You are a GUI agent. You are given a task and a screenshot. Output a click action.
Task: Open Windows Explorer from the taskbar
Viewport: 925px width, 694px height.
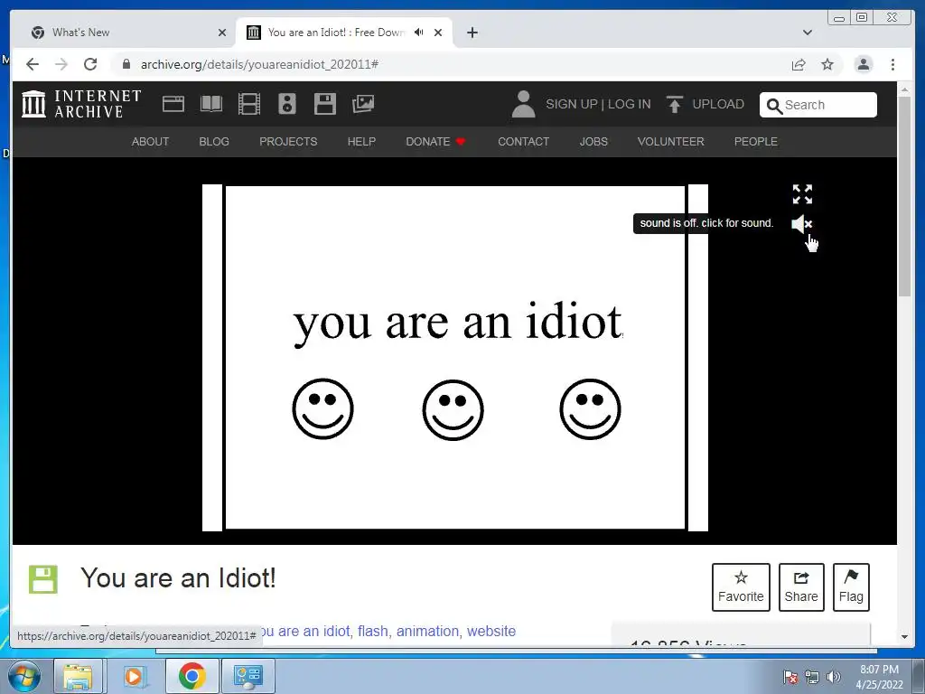(x=78, y=676)
